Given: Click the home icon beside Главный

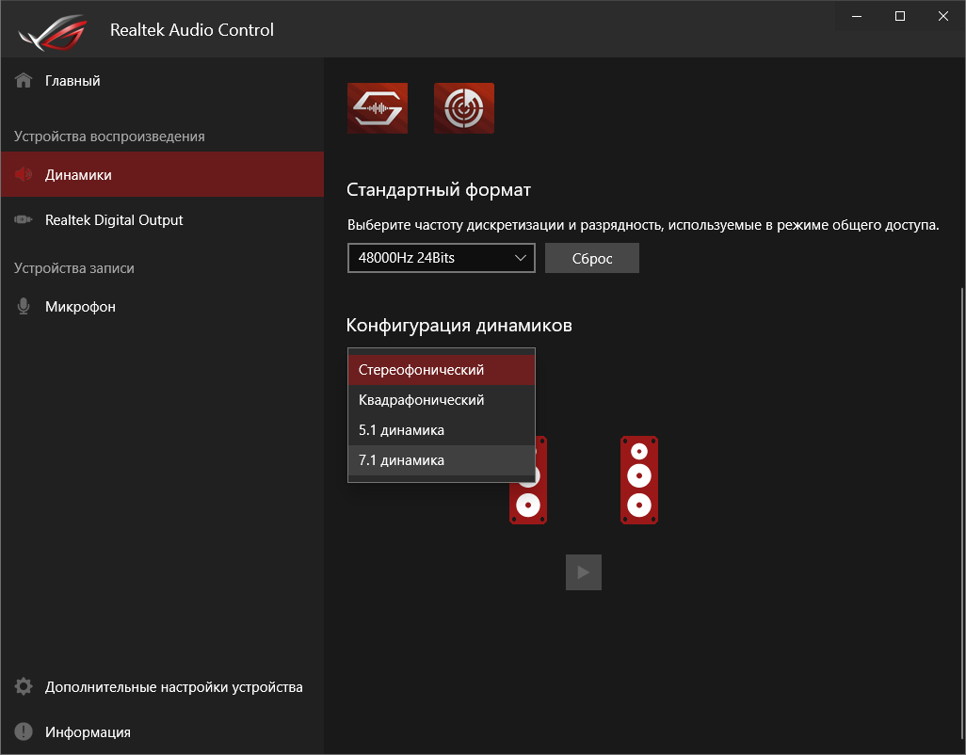Looking at the screenshot, I should point(24,81).
